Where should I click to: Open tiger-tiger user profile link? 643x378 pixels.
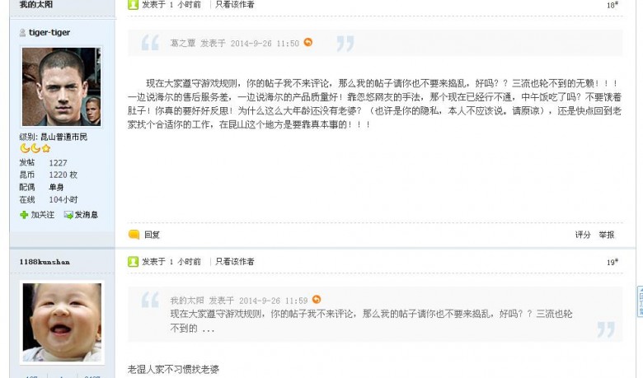[x=49, y=32]
